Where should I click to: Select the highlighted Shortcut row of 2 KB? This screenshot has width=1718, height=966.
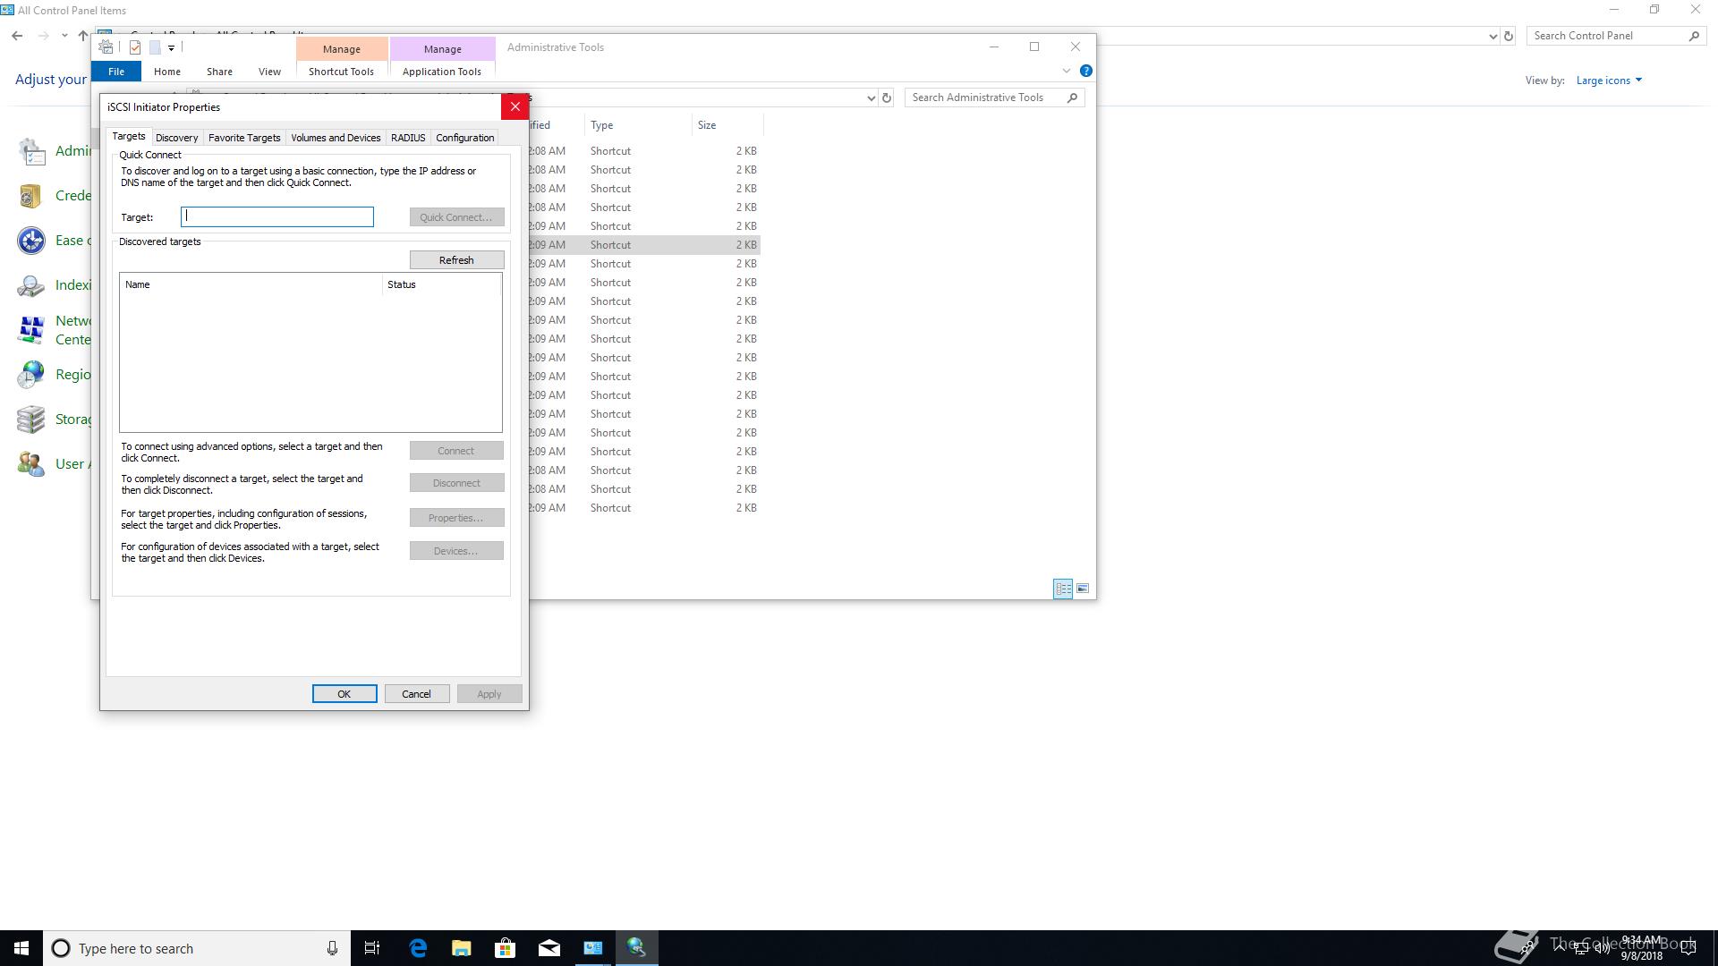644,245
